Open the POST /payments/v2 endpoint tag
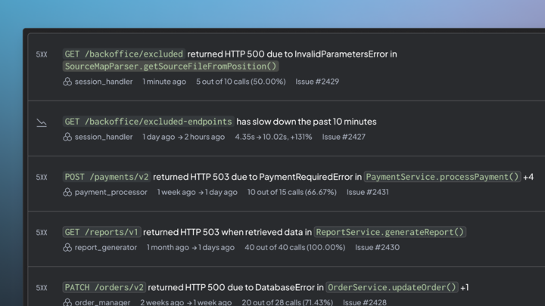Image resolution: width=545 pixels, height=306 pixels. [x=107, y=177]
